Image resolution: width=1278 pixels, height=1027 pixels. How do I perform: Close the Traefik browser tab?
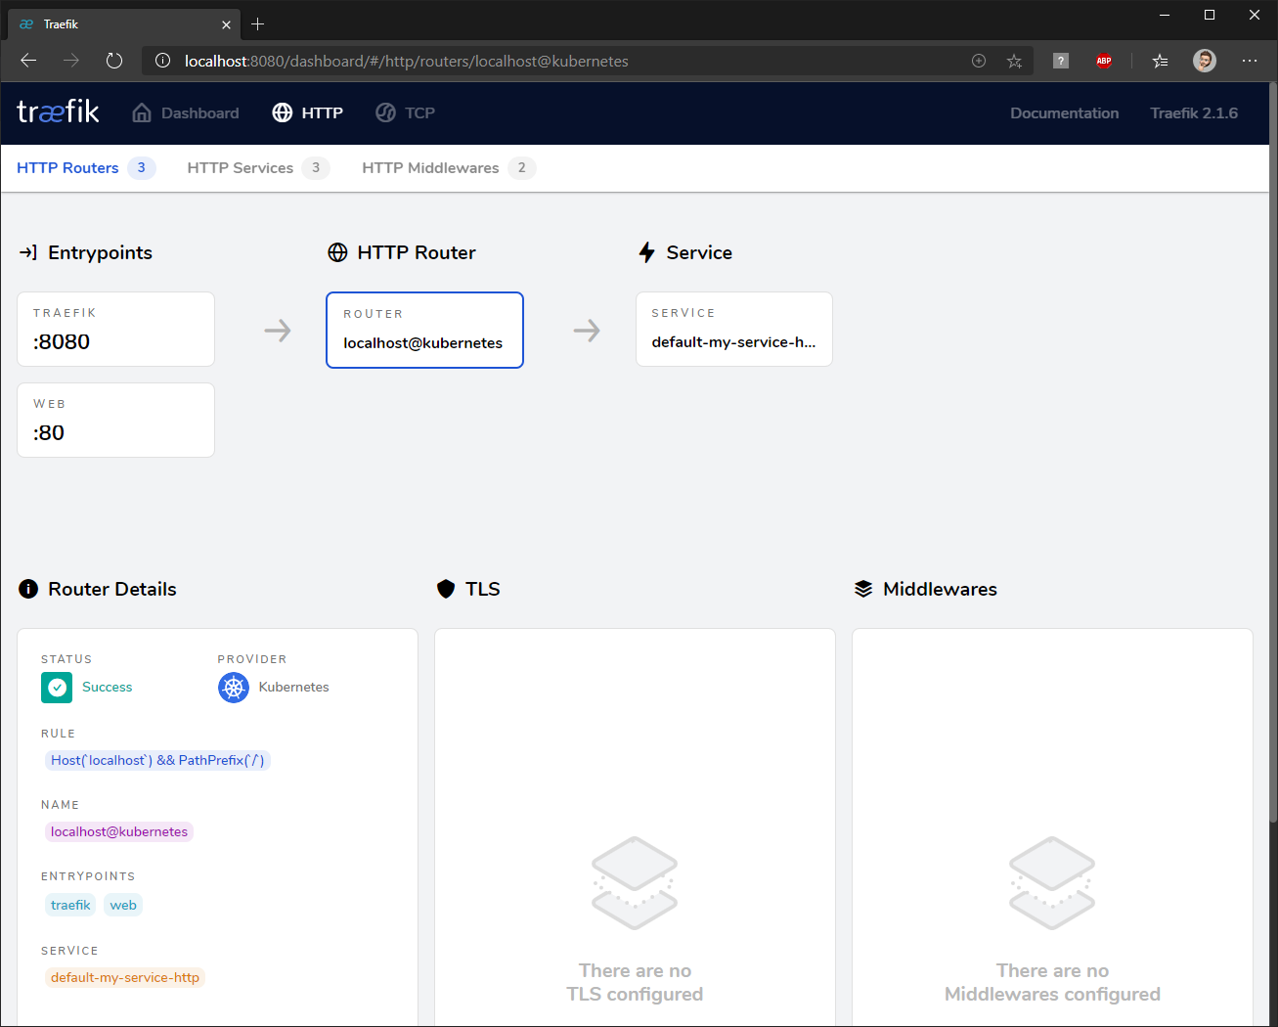pyautogui.click(x=227, y=24)
